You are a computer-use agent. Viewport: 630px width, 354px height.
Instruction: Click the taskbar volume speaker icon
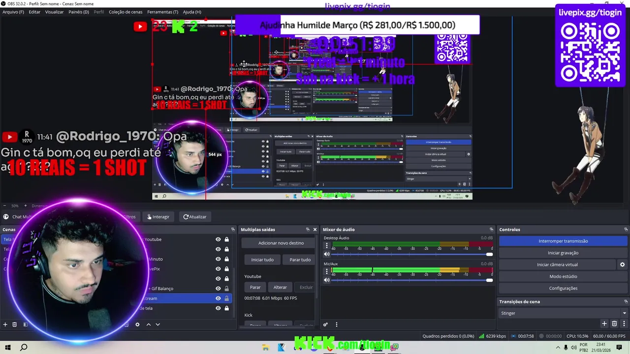click(574, 347)
